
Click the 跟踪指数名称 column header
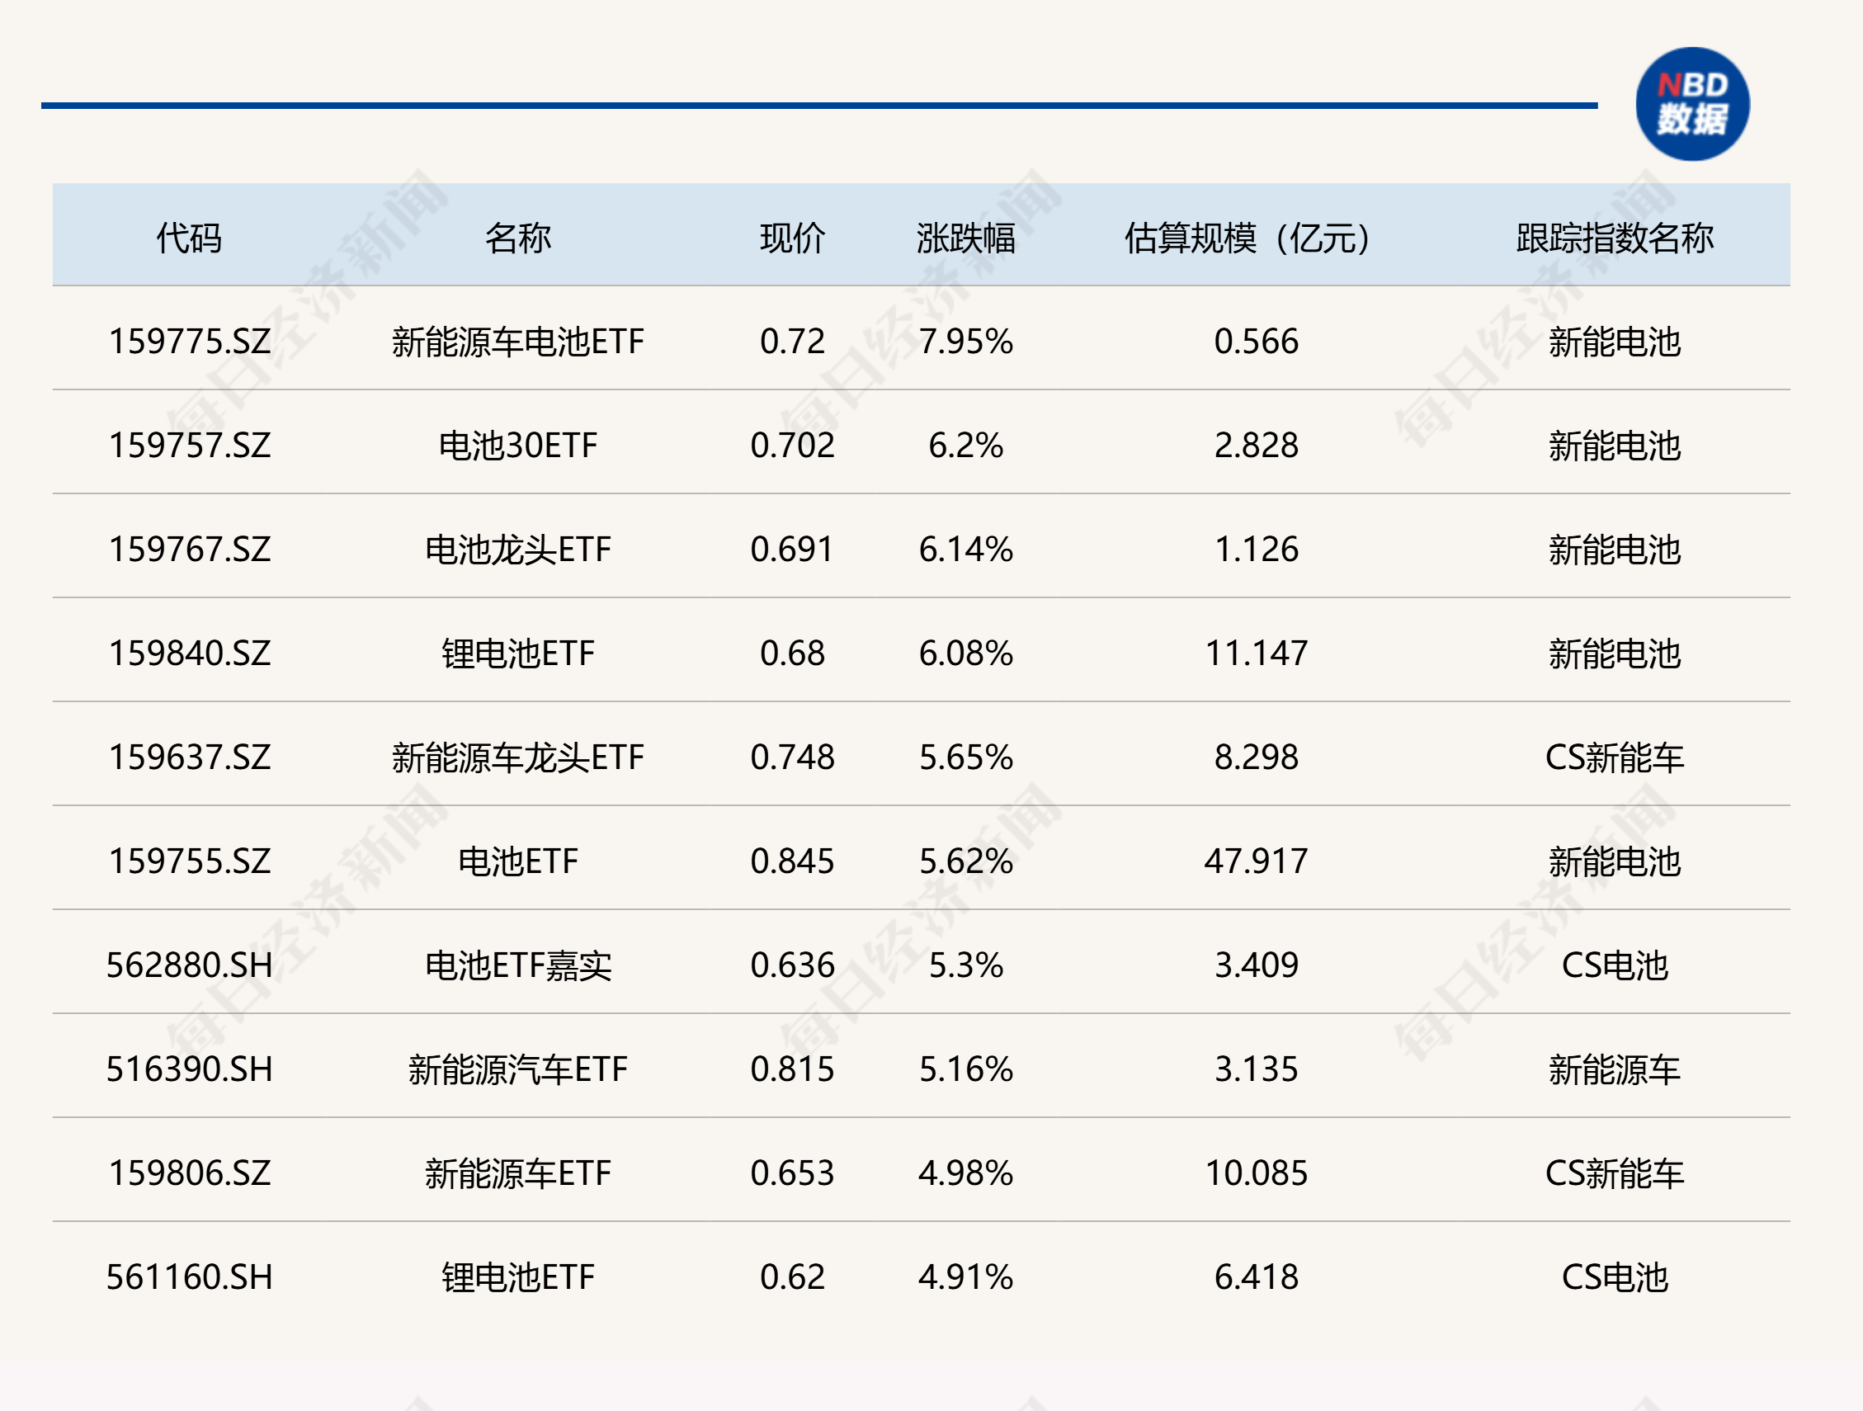1614,238
